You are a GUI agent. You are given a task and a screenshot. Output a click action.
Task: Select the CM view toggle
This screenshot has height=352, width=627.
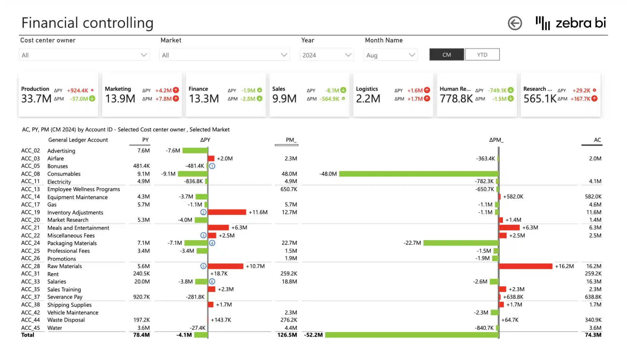click(446, 54)
